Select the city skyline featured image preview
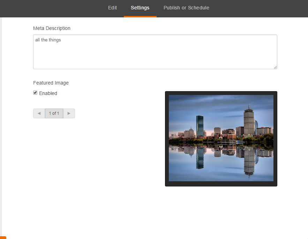The height and width of the screenshot is (239, 308). [221, 138]
